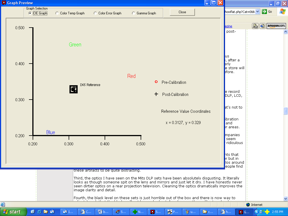Click the blue-arrow page icon beside Amazon
The height and width of the screenshot is (216, 288).
pyautogui.click(x=262, y=26)
